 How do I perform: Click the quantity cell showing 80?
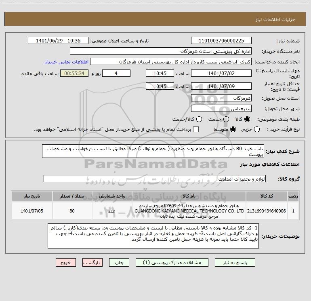pos(72,211)
